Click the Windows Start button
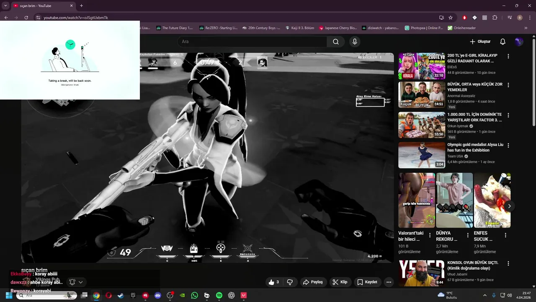 click(x=9, y=295)
